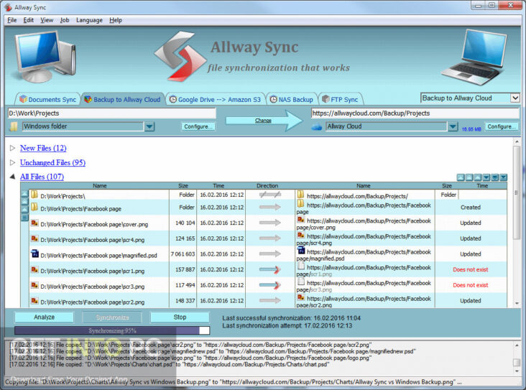
Task: Click the Direction column header
Action: [267, 185]
